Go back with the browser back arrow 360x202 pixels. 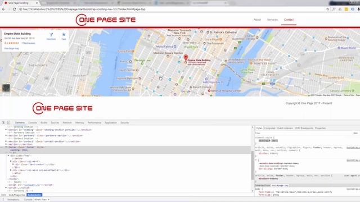coord(3,9)
